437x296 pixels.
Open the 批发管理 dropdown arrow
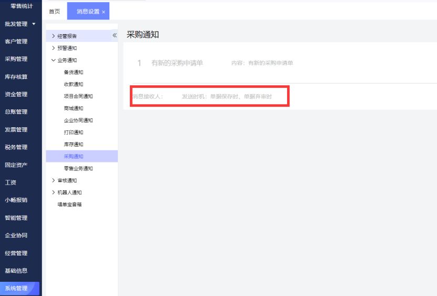34,24
